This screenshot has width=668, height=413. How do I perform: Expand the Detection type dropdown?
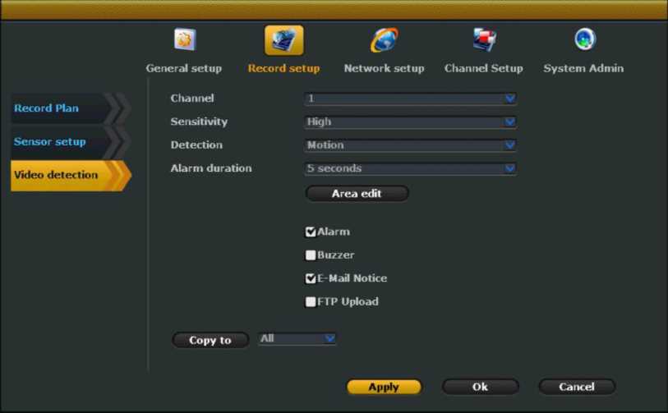pyautogui.click(x=410, y=145)
